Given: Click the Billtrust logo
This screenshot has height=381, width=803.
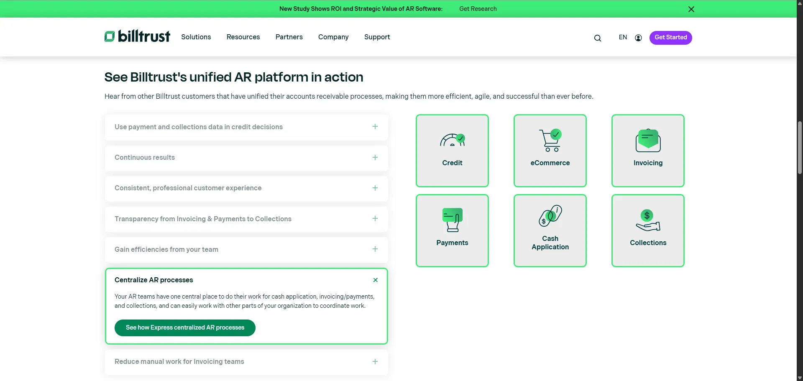Looking at the screenshot, I should (137, 36).
